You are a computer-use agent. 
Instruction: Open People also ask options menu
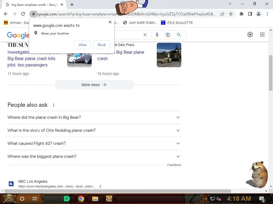[x=54, y=105]
